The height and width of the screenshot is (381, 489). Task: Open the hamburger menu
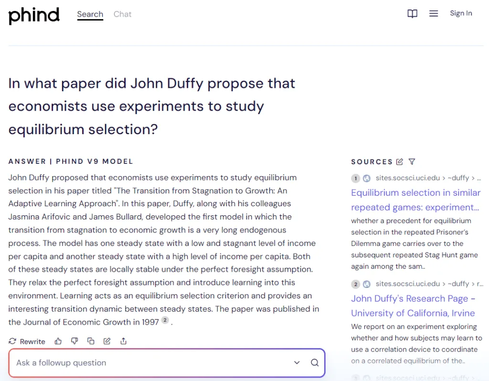[434, 13]
